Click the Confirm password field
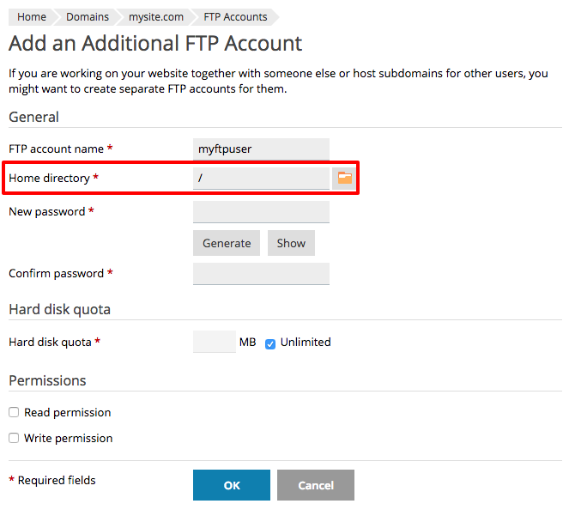Screen dimensions: 575x522 point(262,274)
